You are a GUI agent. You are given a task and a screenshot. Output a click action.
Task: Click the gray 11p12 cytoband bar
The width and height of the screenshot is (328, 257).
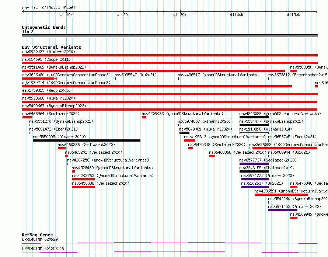[170, 36]
